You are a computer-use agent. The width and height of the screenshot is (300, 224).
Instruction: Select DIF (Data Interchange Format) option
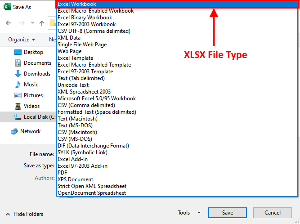[177, 146]
